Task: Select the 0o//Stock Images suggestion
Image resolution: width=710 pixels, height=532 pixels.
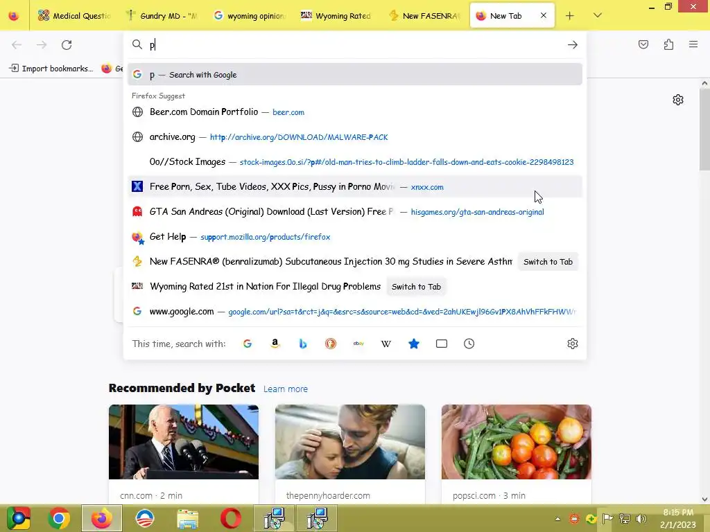Action: coord(355,162)
